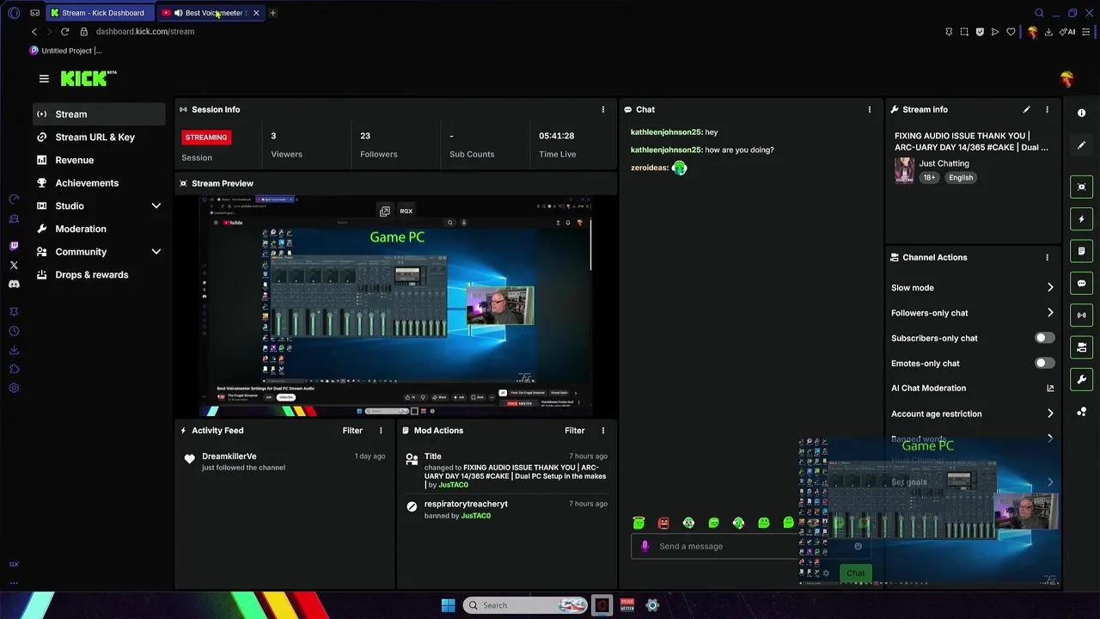Click Just Chatting category thumbnail
Viewport: 1100px width, 619px height.
click(x=904, y=169)
